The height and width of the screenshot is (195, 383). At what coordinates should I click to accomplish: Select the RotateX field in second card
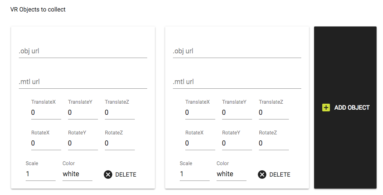pos(200,143)
